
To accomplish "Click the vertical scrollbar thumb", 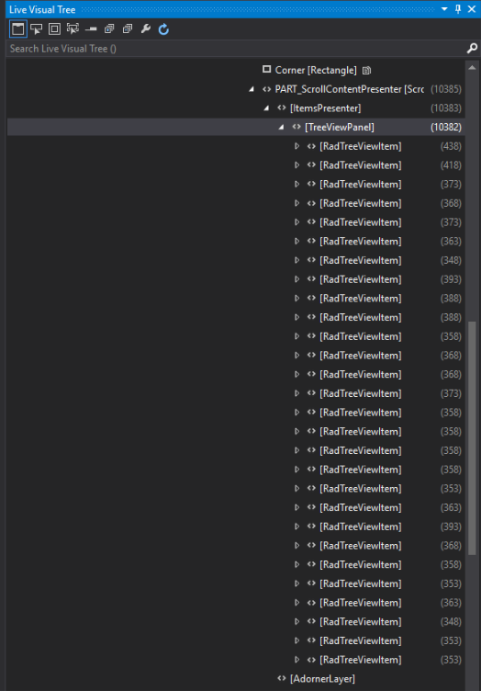I will (x=472, y=438).
